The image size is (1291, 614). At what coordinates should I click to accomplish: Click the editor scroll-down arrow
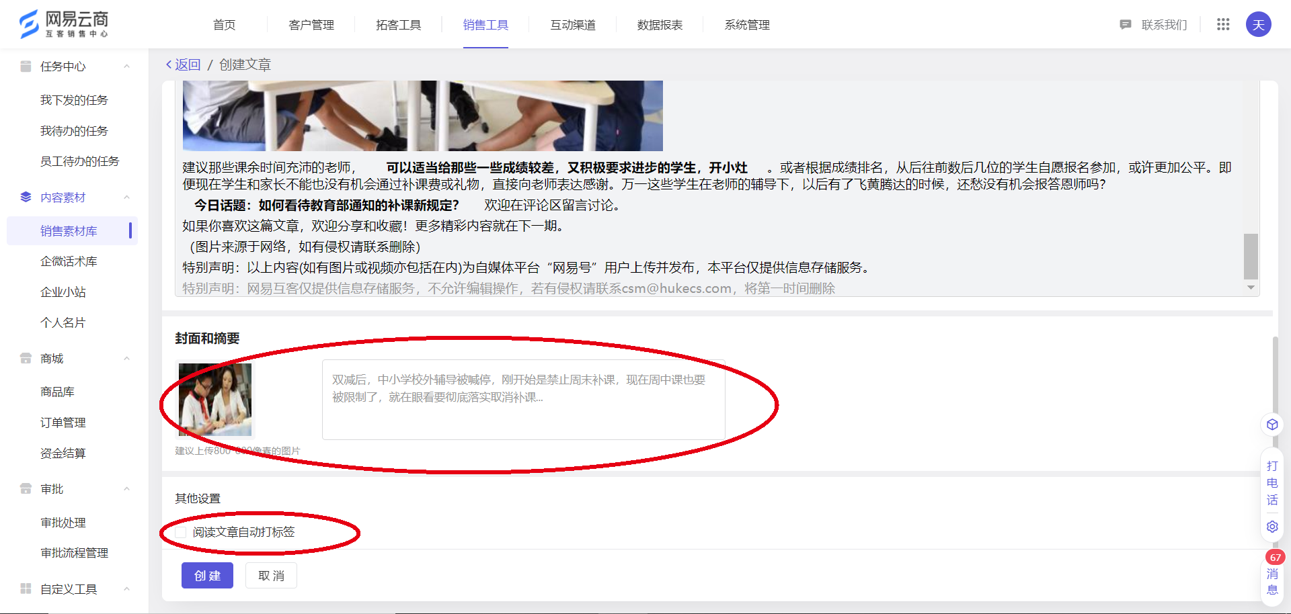pos(1251,288)
